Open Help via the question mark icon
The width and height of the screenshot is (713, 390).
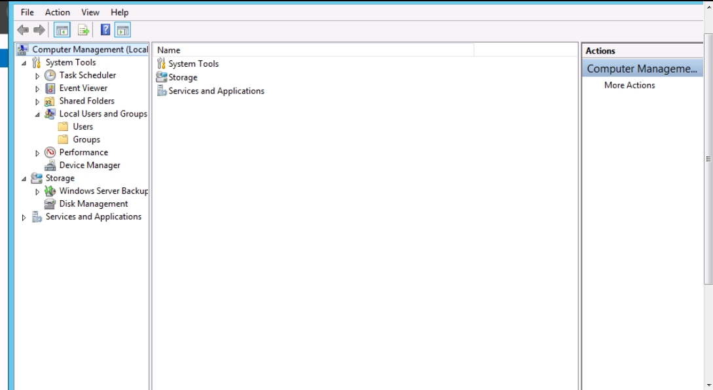point(105,30)
